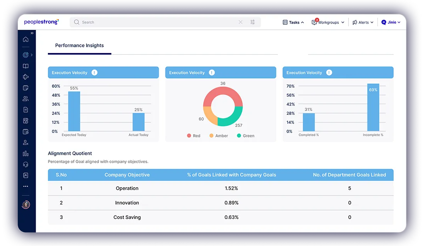The width and height of the screenshot is (425, 246).
Task: Click the Incomplete % 69% bar
Action: [x=373, y=108]
